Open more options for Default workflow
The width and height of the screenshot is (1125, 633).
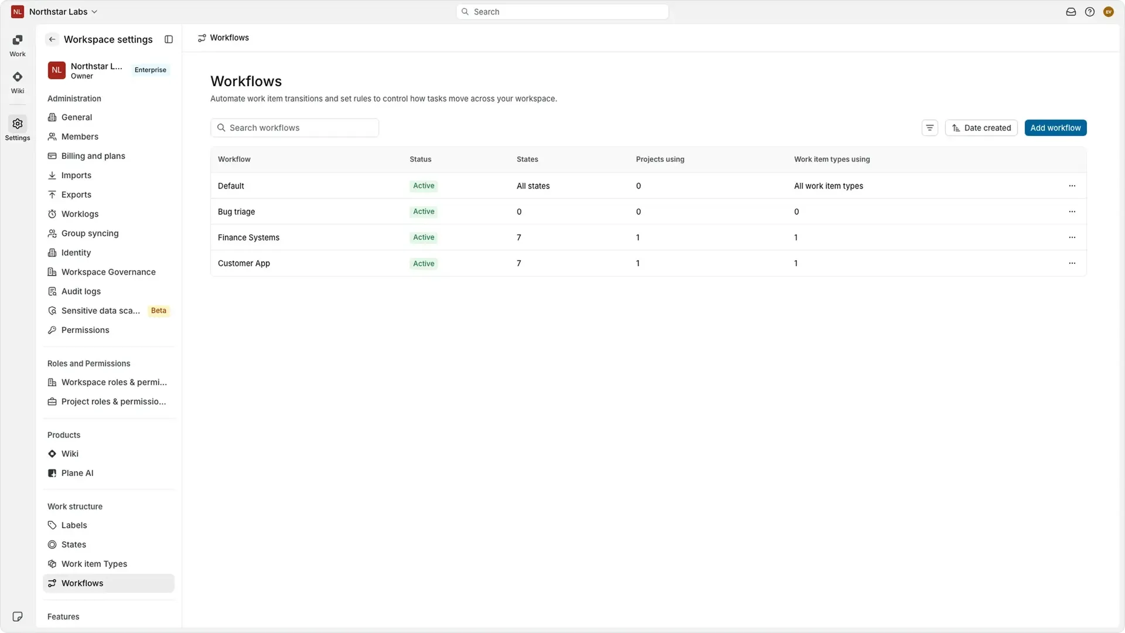[x=1072, y=186]
